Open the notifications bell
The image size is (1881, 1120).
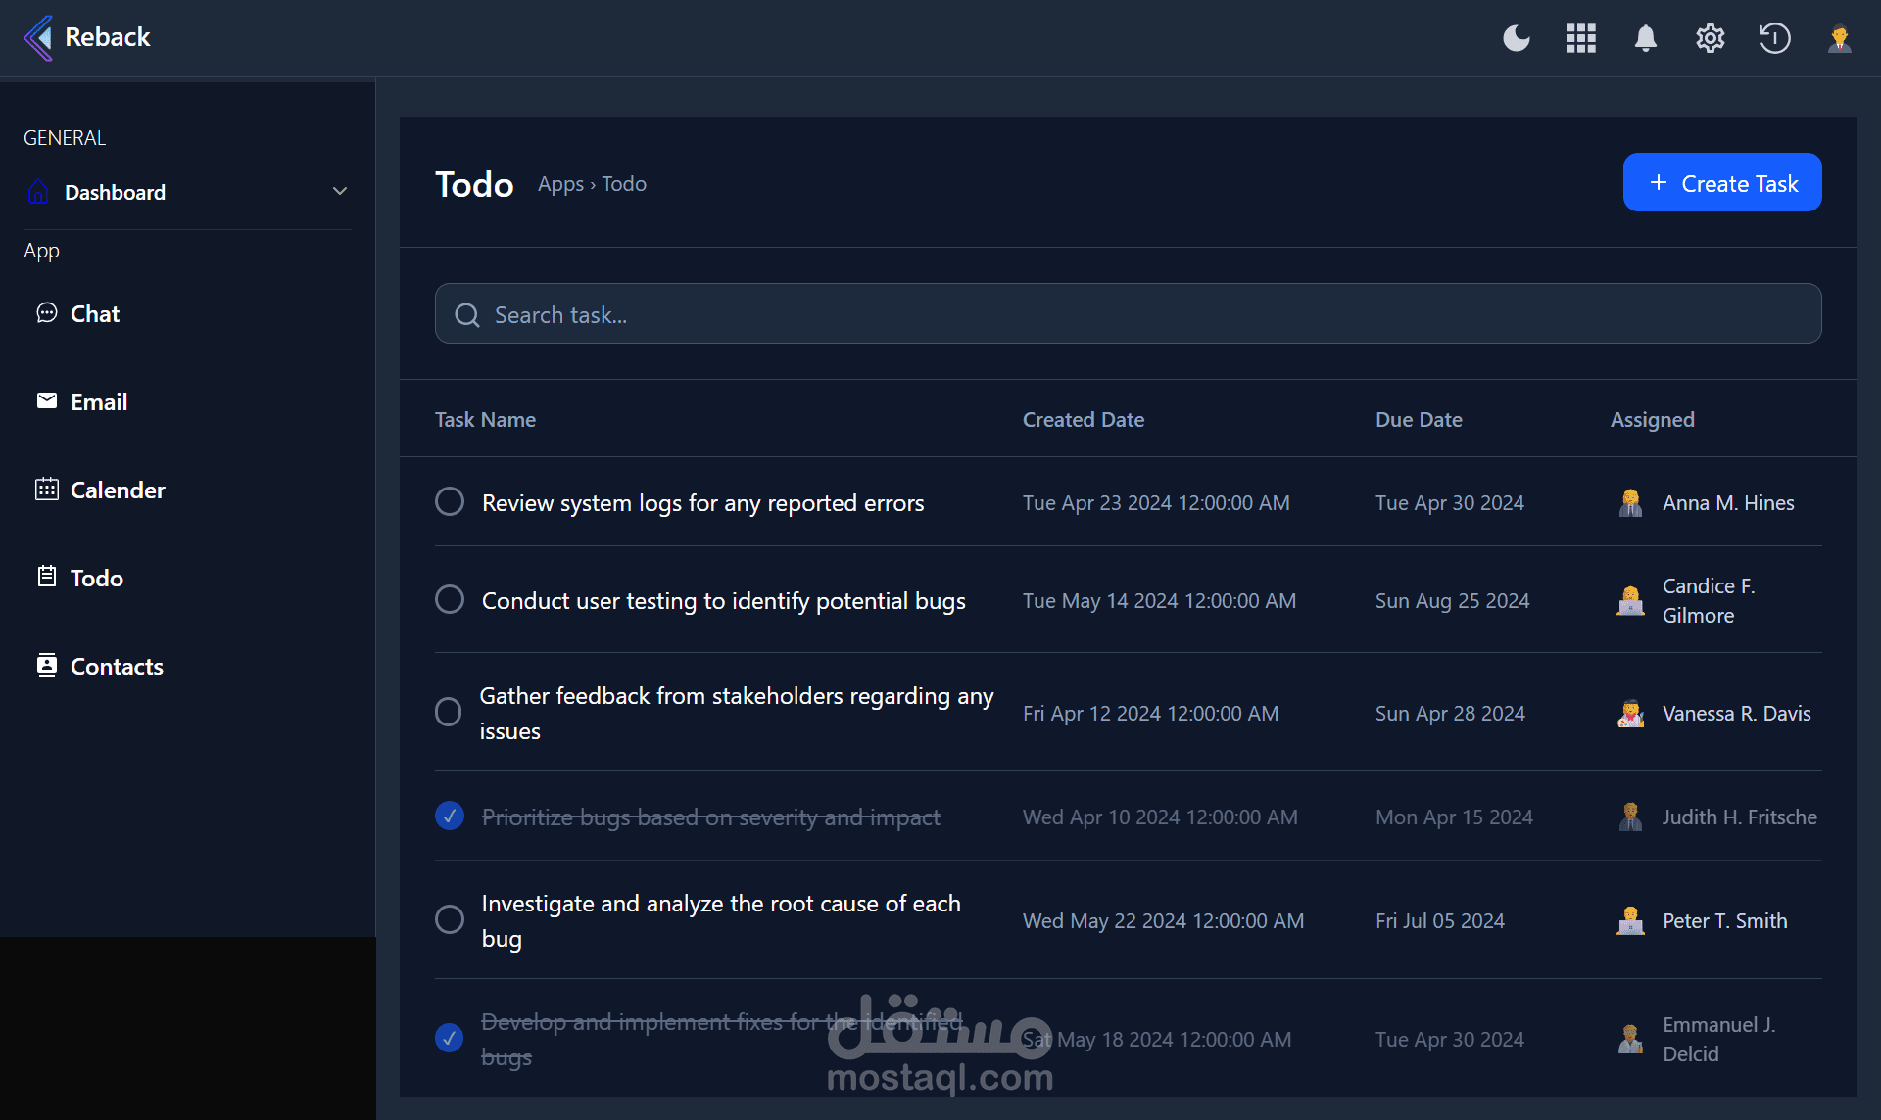pos(1645,38)
